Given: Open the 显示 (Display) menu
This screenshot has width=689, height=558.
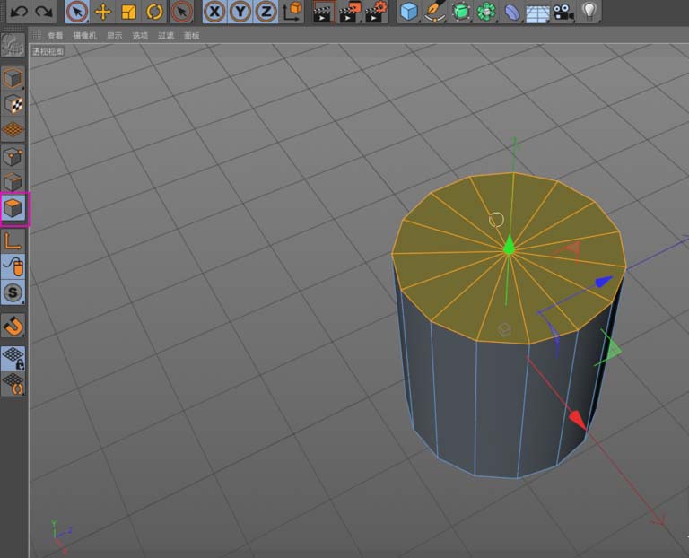Looking at the screenshot, I should pyautogui.click(x=114, y=36).
